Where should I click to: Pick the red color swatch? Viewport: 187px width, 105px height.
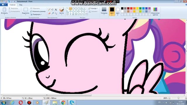click(x=131, y=8)
